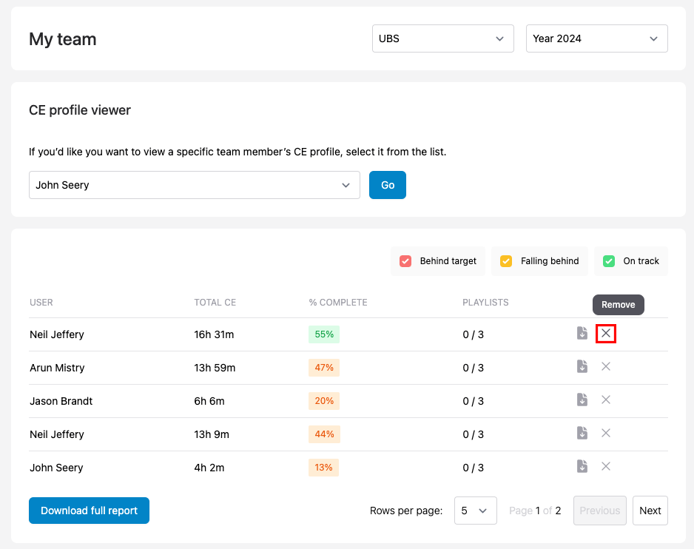Remove Jason Brandt from team
This screenshot has width=694, height=549.
(606, 400)
